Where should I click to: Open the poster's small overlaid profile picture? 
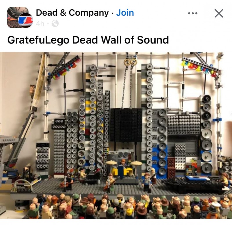click(x=26, y=20)
